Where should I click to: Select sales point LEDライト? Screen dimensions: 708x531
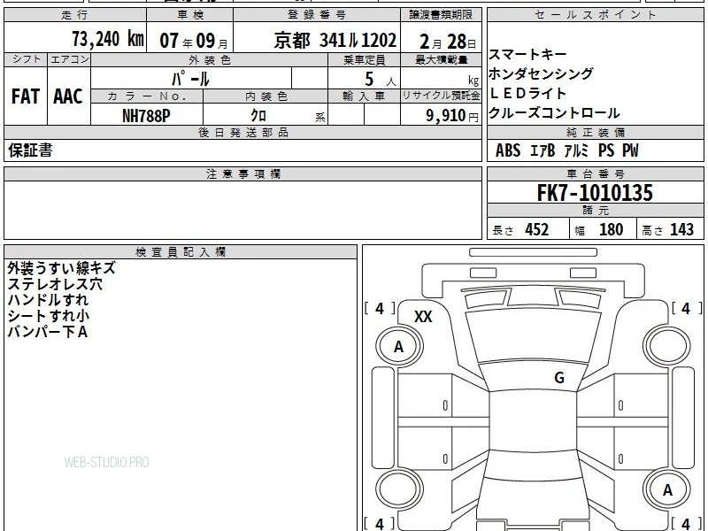[527, 94]
